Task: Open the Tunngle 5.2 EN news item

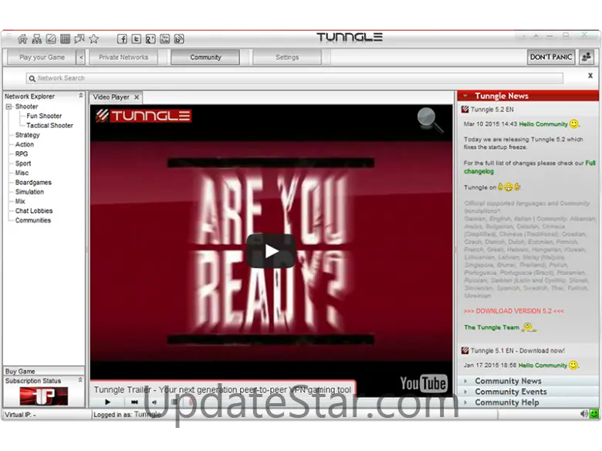Action: [x=492, y=109]
